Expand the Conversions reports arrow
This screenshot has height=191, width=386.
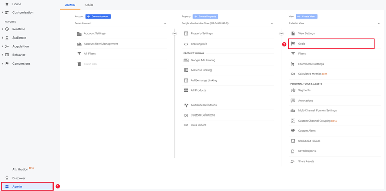pyautogui.click(x=3, y=64)
